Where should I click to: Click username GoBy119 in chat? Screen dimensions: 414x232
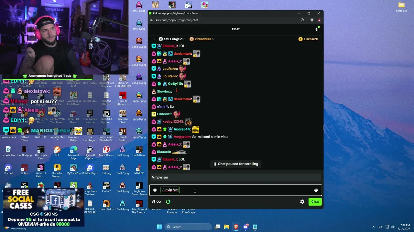coord(175,84)
